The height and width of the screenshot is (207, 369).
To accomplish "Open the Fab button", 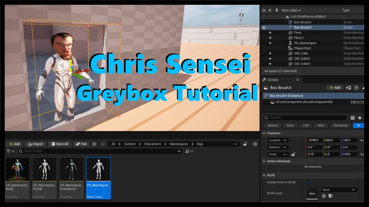I will [x=81, y=144].
